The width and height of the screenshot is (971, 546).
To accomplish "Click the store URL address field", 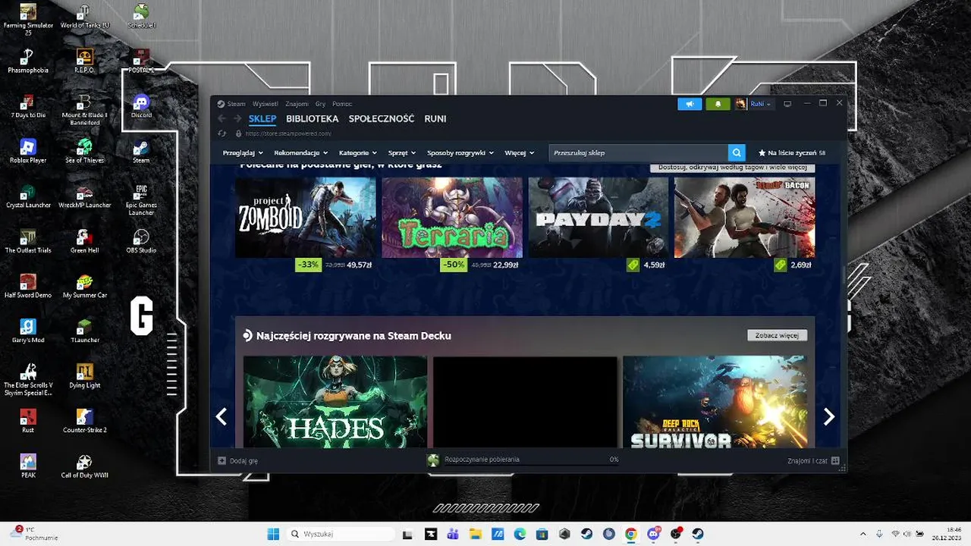I will click(288, 133).
